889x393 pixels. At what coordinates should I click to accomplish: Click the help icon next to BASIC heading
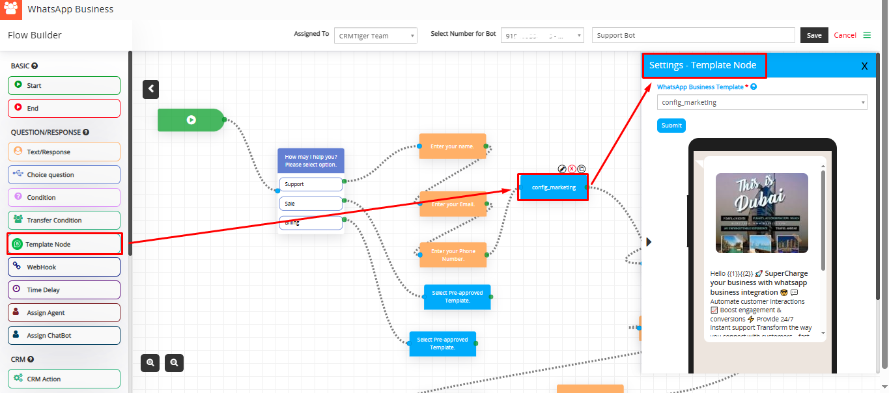point(35,66)
